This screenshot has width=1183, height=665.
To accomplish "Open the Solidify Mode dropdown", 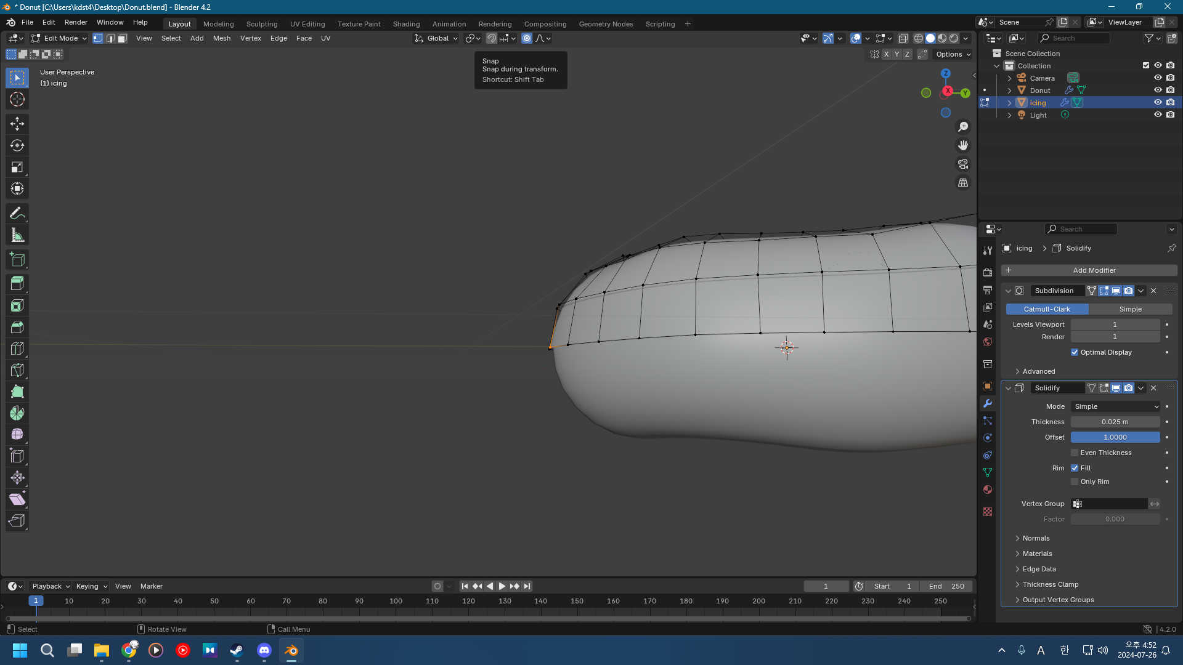I will click(x=1115, y=406).
